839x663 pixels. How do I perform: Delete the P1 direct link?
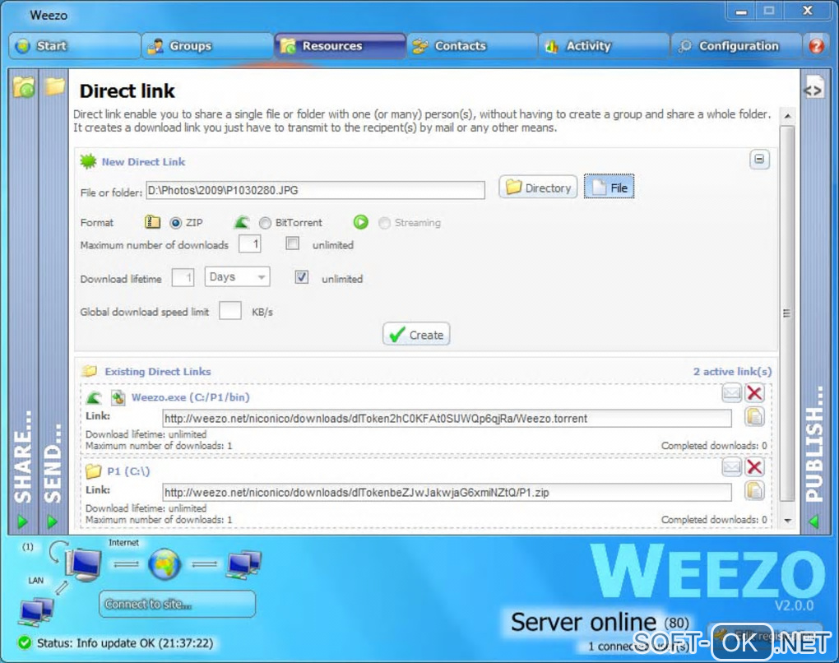(754, 467)
